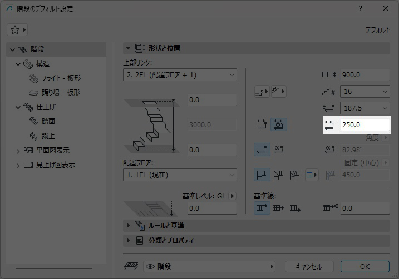The width and height of the screenshot is (399, 279).
Task: Confirm the settings with OK
Action: [364, 266]
